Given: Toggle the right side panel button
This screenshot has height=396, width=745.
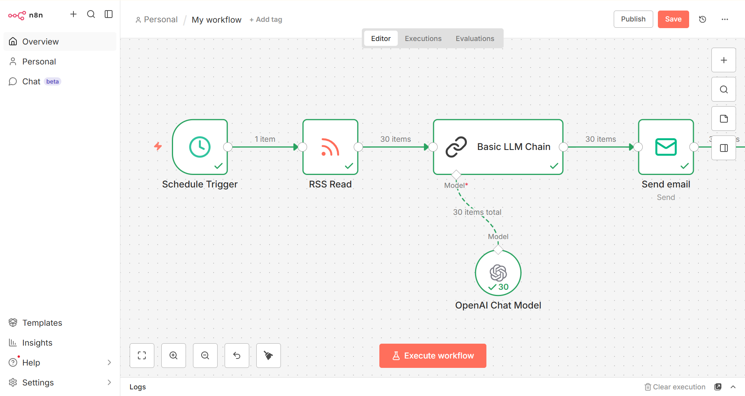Looking at the screenshot, I should (x=724, y=148).
